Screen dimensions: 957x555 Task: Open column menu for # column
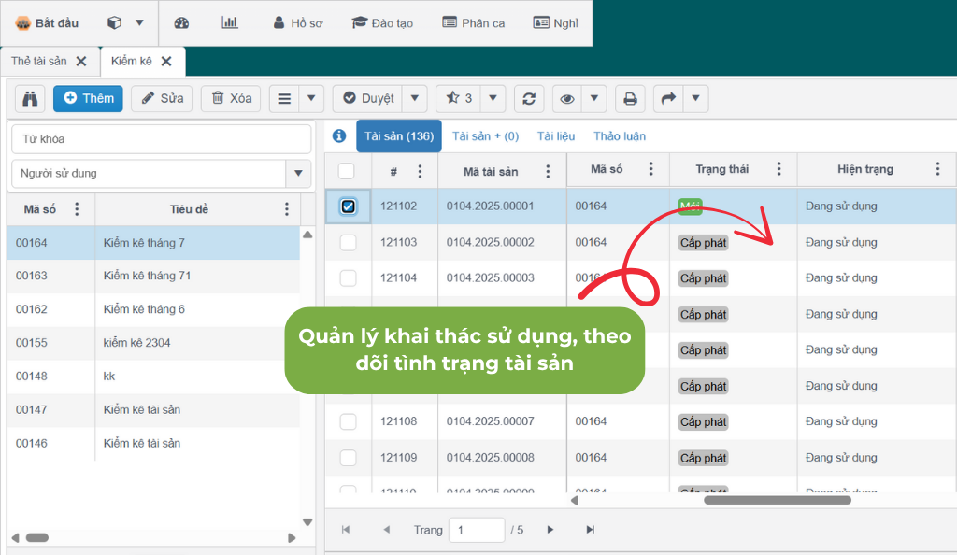click(420, 171)
